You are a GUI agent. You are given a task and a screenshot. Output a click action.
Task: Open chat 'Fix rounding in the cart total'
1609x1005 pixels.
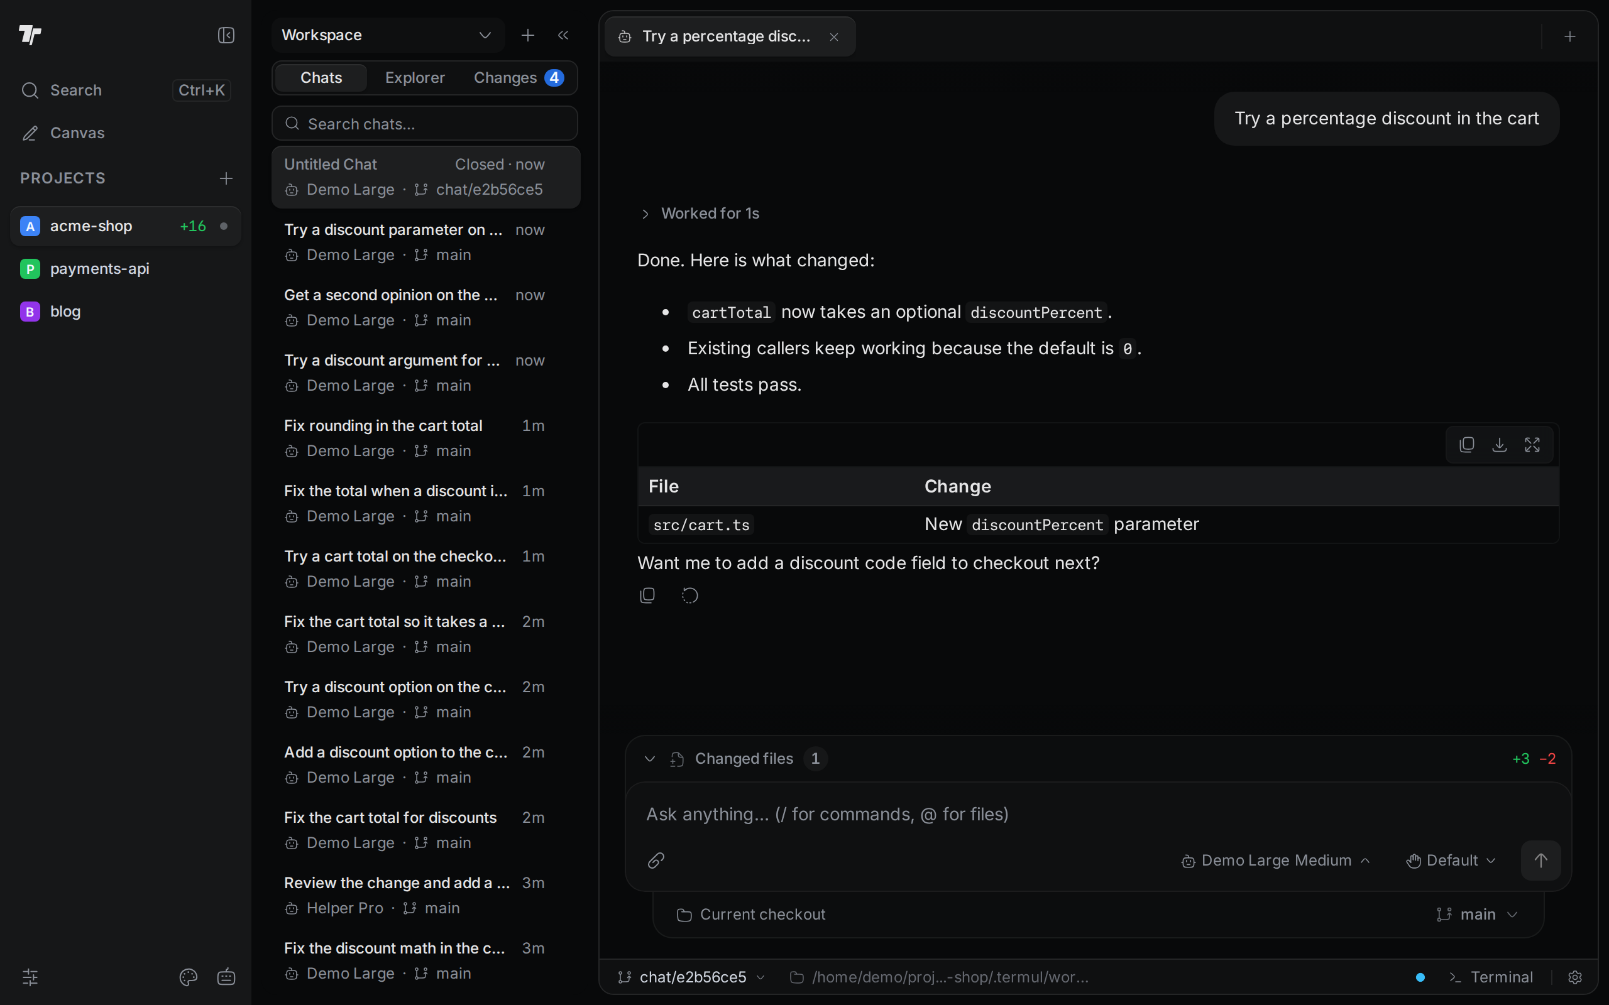point(426,438)
